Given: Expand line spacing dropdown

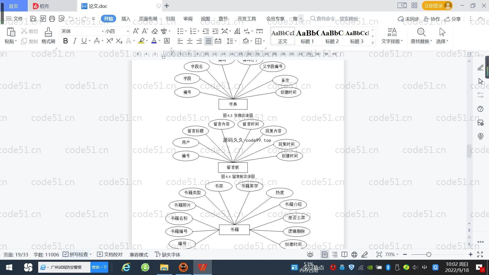Looking at the screenshot, I should 236,41.
